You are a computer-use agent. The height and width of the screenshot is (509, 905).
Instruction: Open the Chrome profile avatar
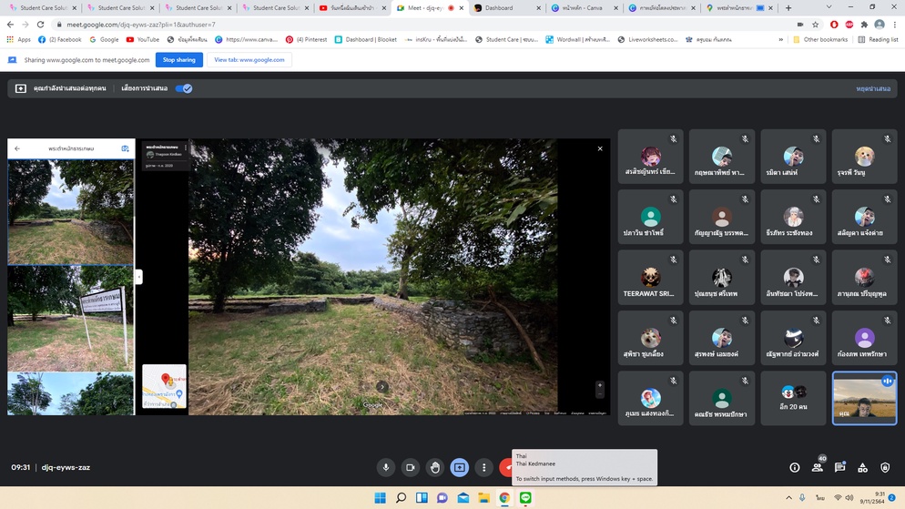(x=880, y=25)
